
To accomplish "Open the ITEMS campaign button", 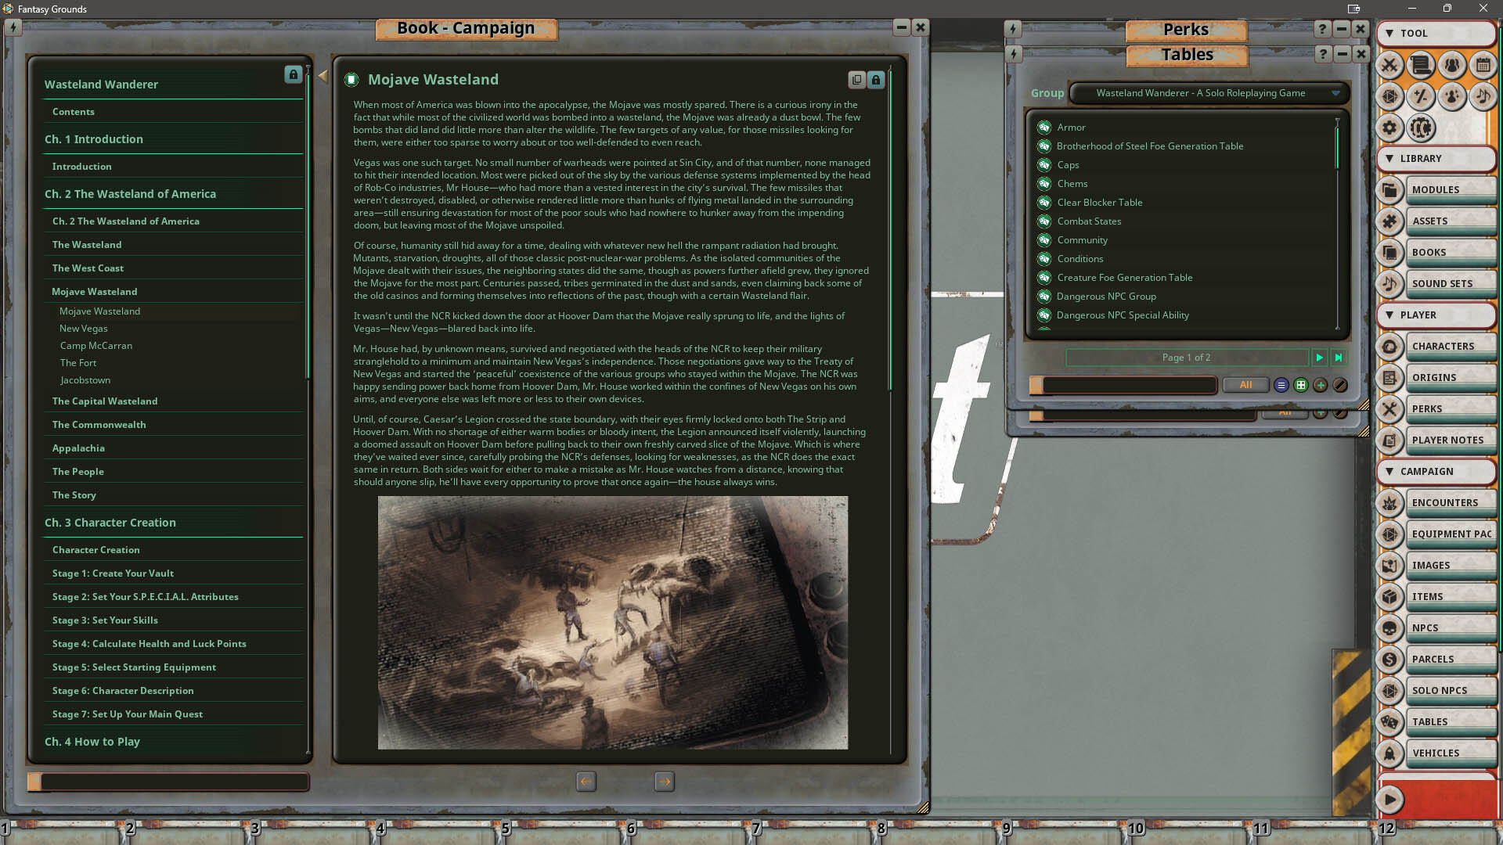I will pyautogui.click(x=1451, y=596).
